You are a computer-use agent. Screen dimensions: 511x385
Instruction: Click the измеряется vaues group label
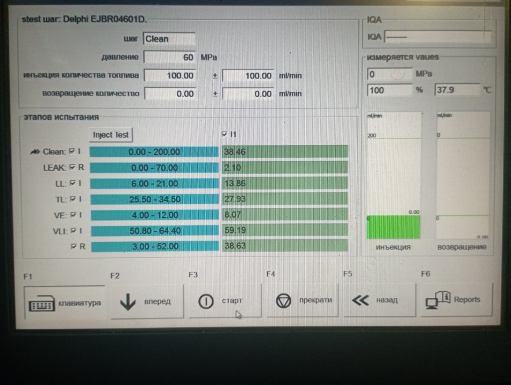click(403, 57)
